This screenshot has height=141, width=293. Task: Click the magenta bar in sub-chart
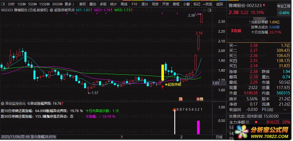(x=198, y=127)
